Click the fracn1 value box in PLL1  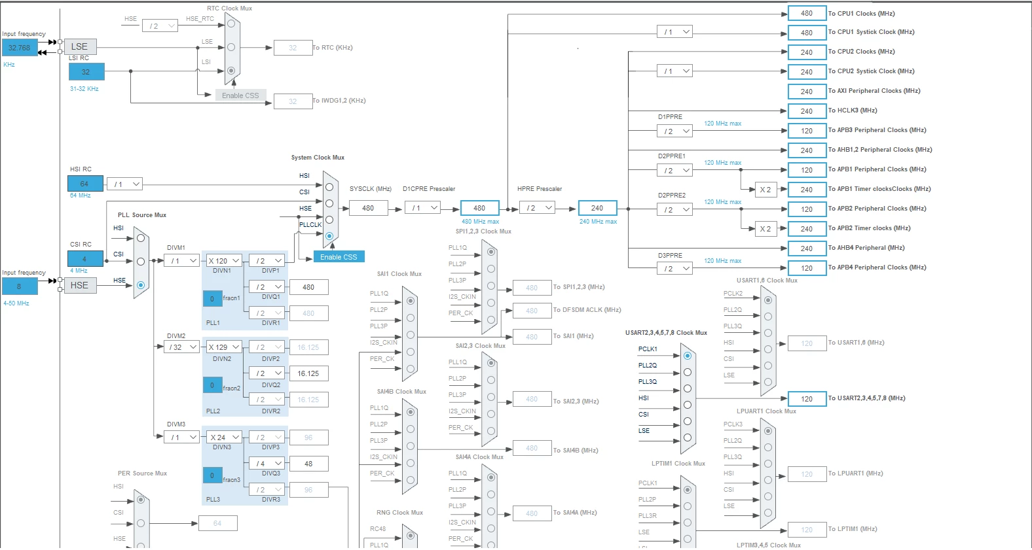click(212, 298)
